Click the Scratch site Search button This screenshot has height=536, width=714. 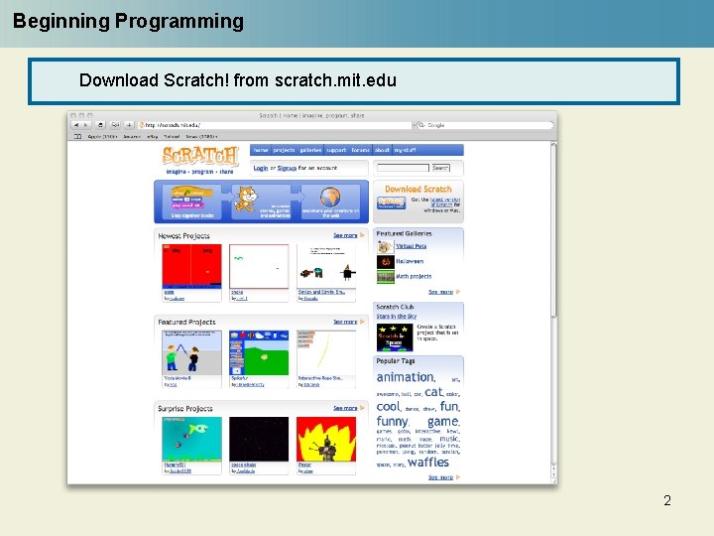point(440,168)
